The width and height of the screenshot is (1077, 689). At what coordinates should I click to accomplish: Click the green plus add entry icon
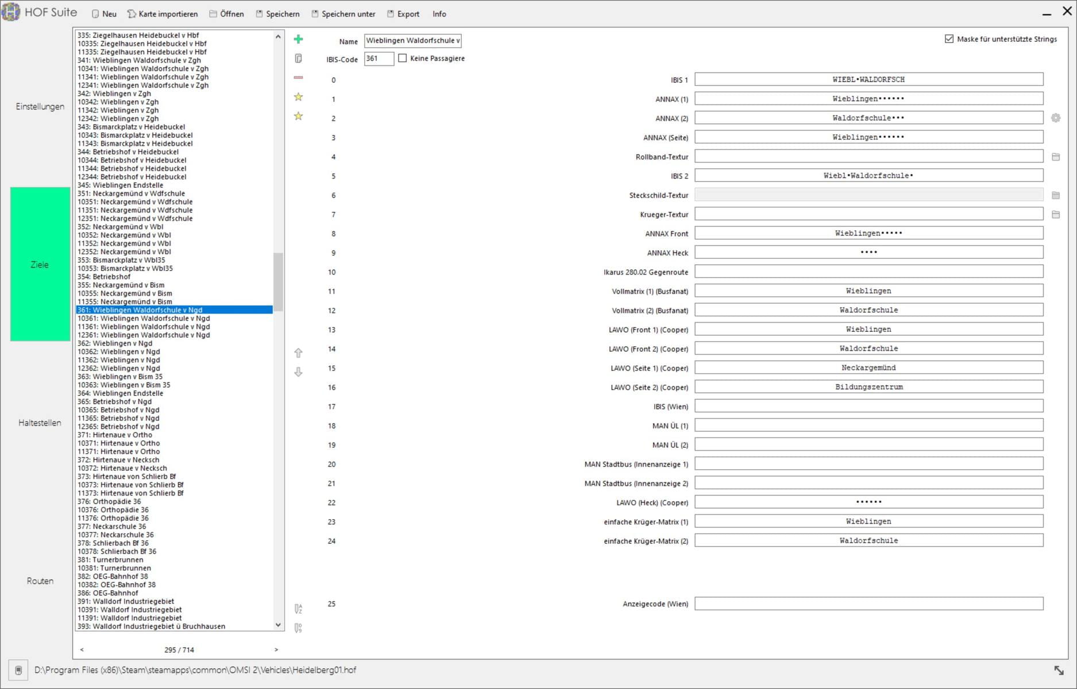point(298,39)
